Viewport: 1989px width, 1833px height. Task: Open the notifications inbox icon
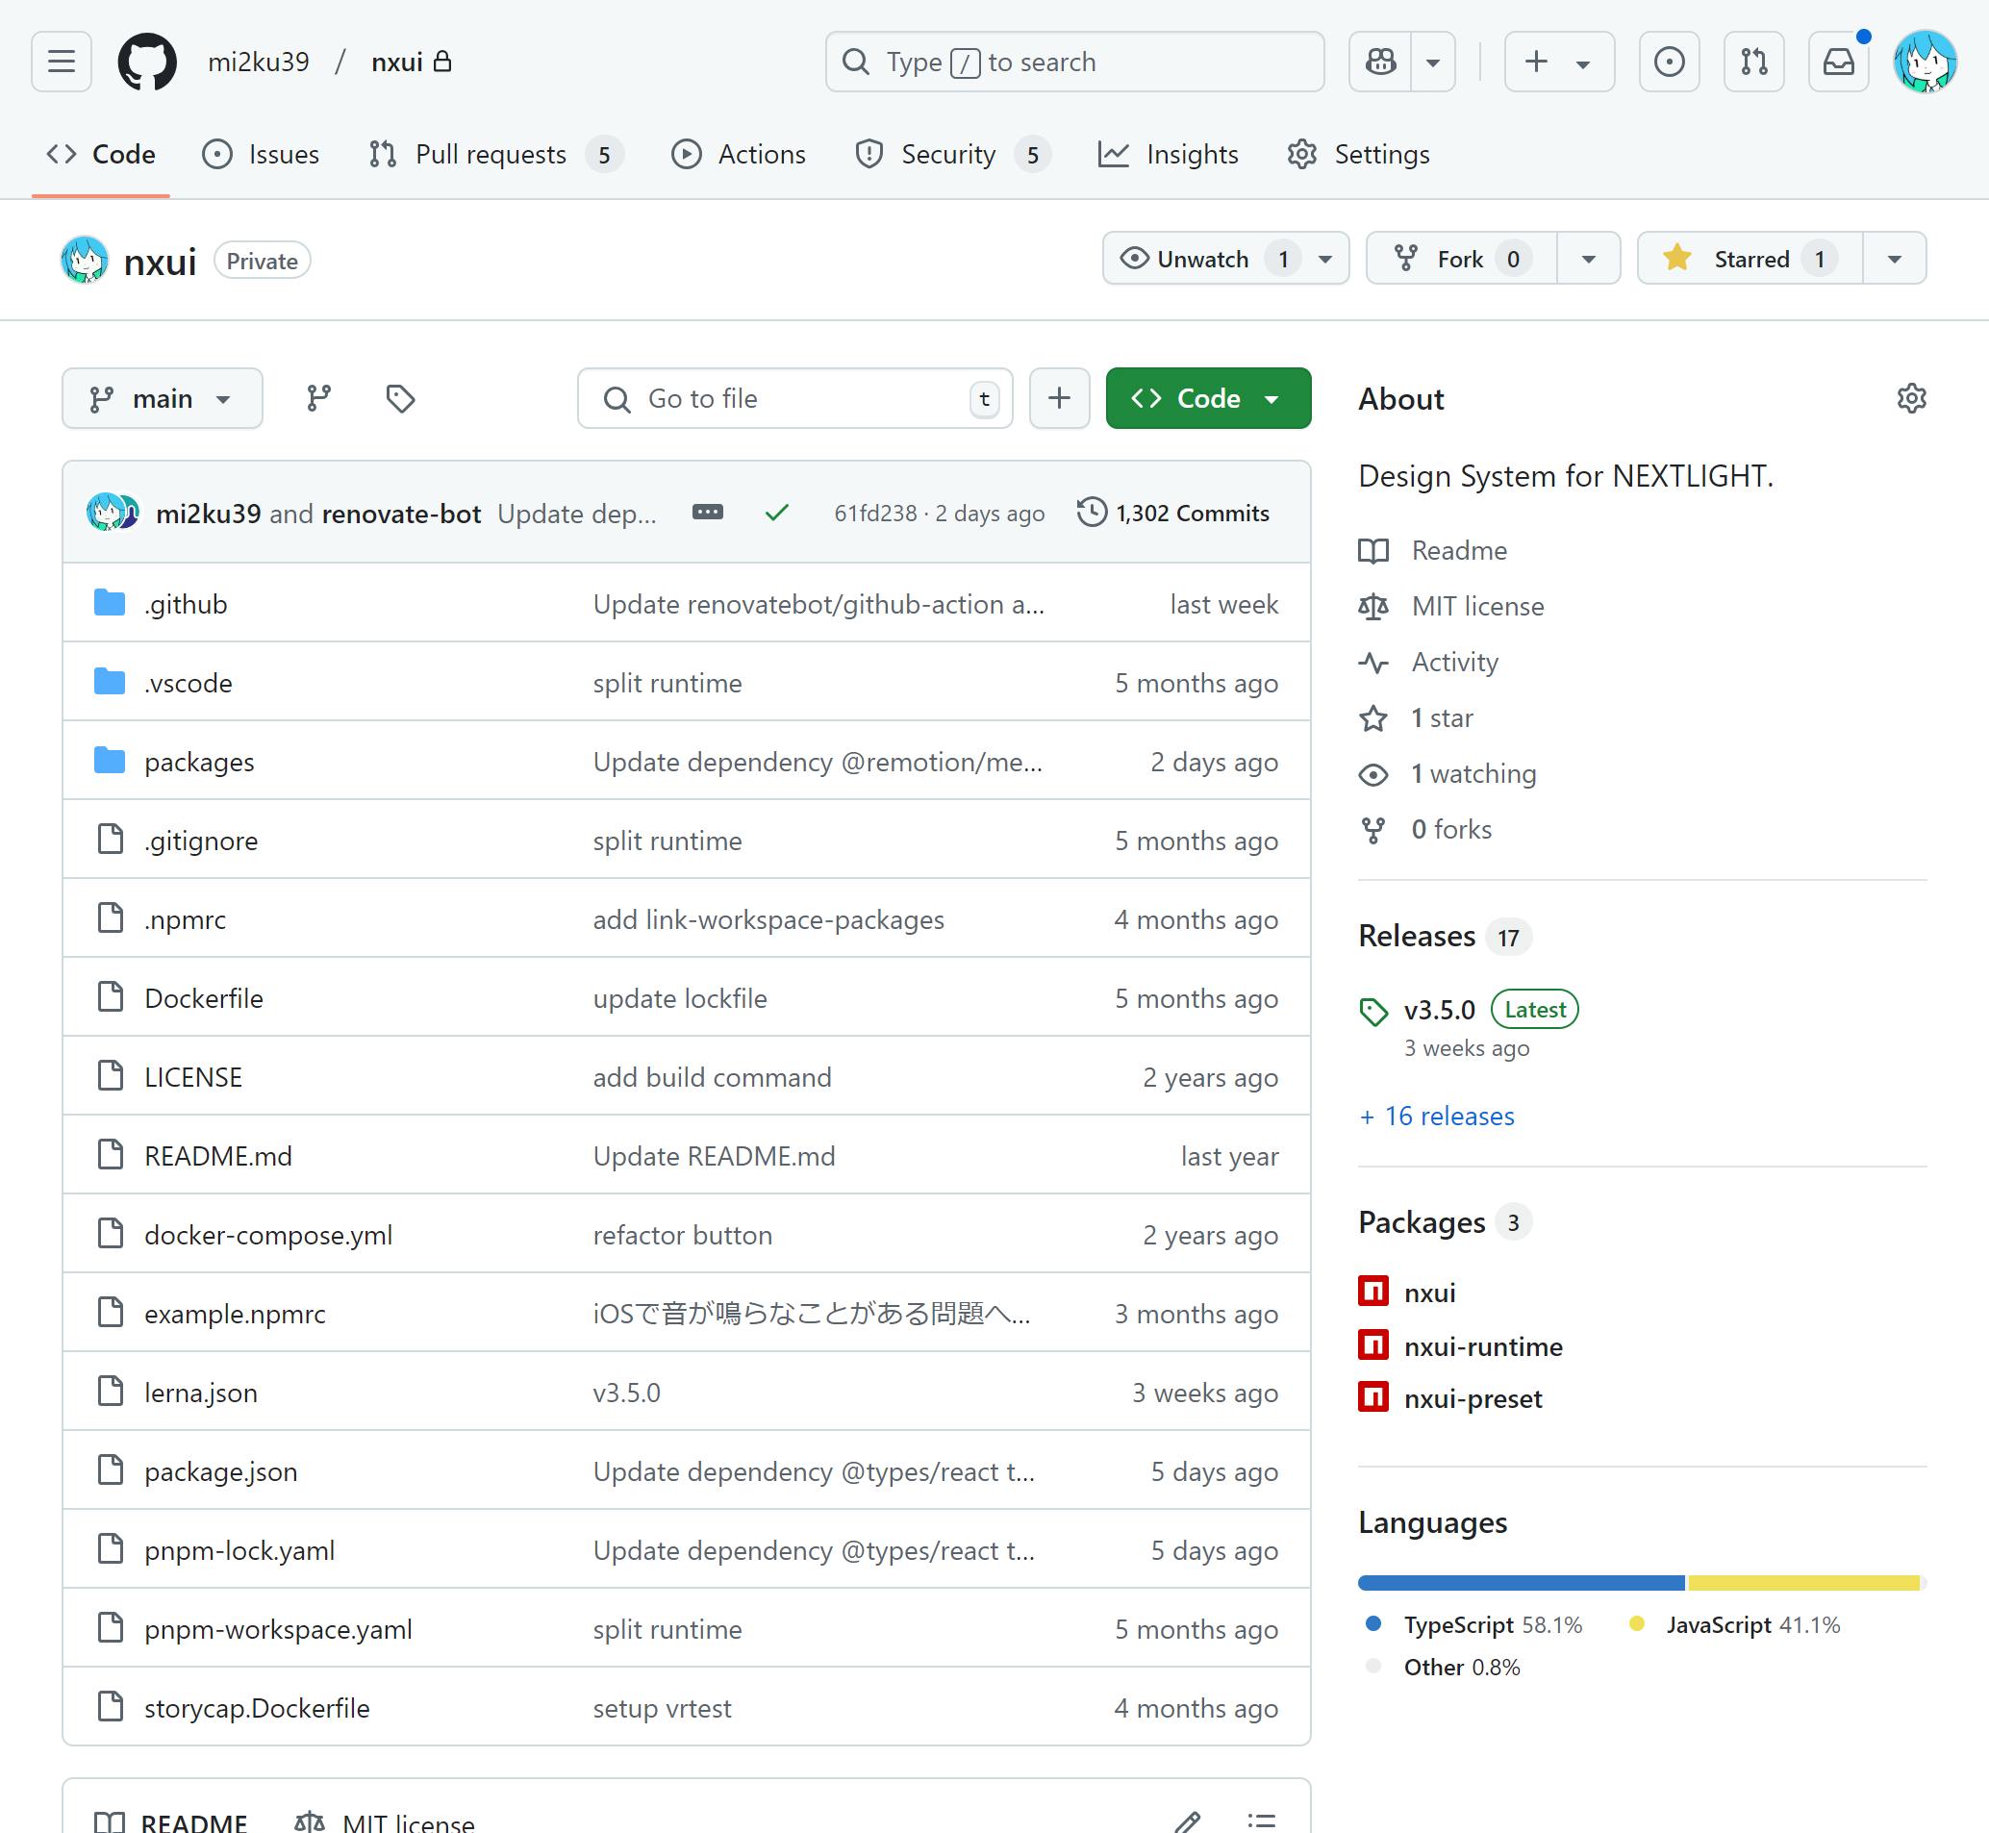point(1838,62)
